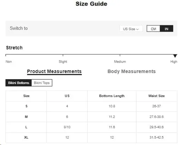Click the Waist Size column header
The height and width of the screenshot is (145, 178).
point(157,96)
